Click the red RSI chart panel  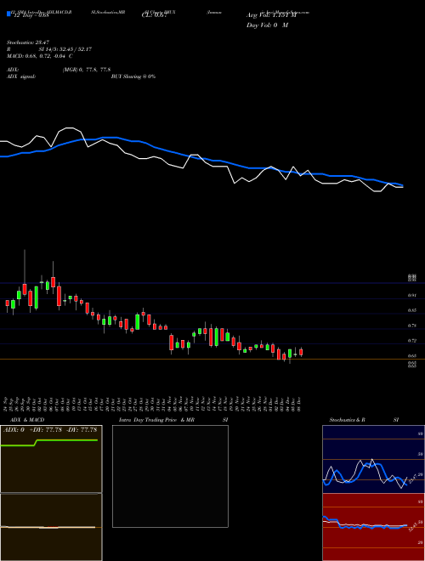click(373, 527)
